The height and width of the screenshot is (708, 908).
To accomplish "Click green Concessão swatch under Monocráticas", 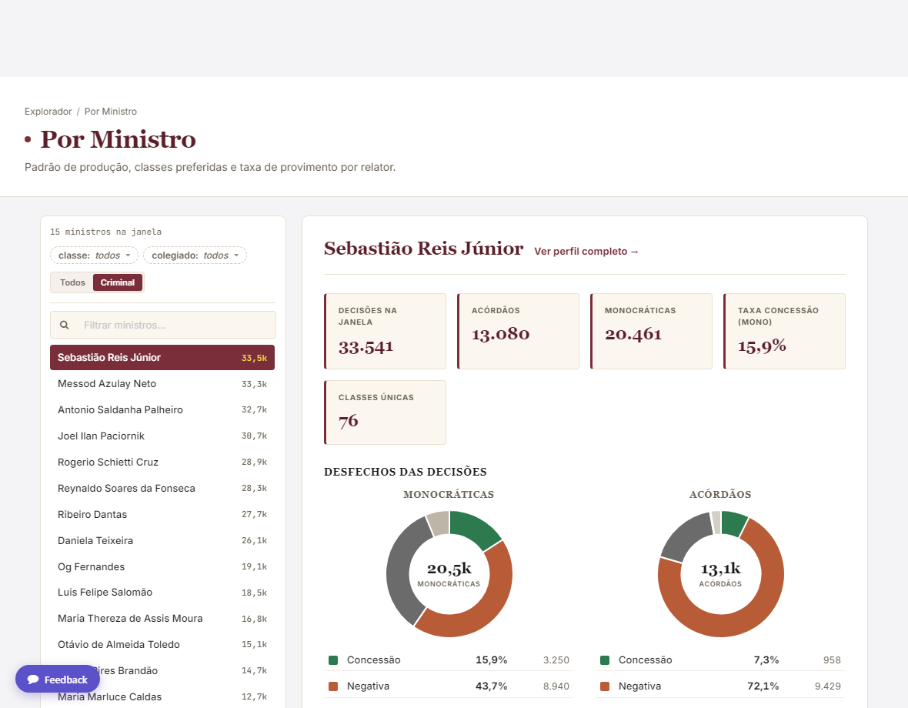I will [x=333, y=660].
